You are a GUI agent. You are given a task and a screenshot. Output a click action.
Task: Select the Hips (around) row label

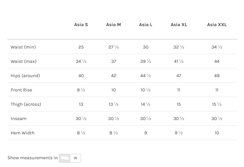25,76
